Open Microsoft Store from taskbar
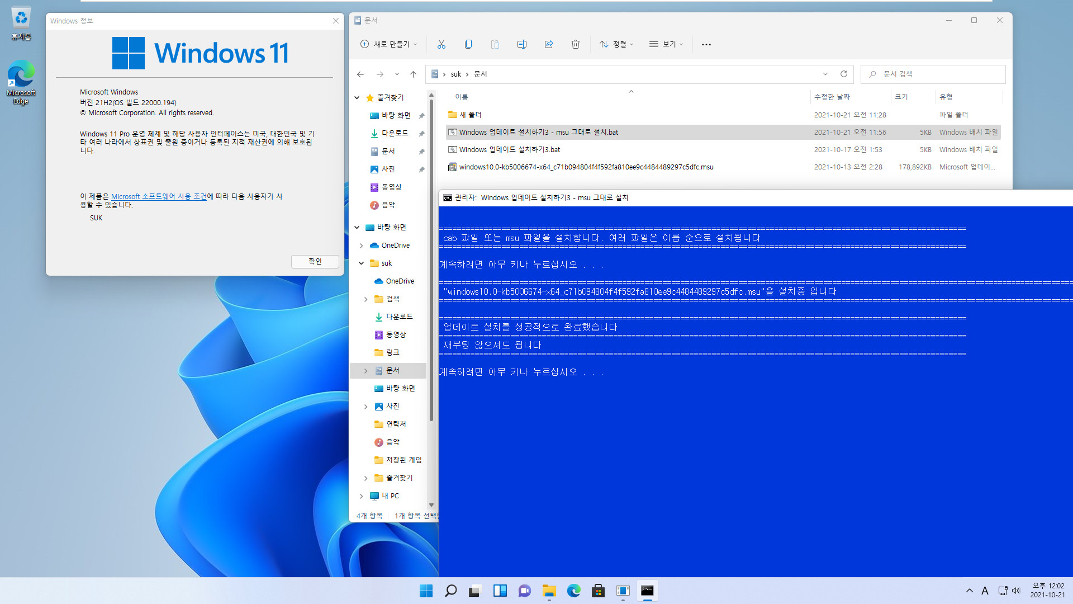The image size is (1073, 604). 598,591
